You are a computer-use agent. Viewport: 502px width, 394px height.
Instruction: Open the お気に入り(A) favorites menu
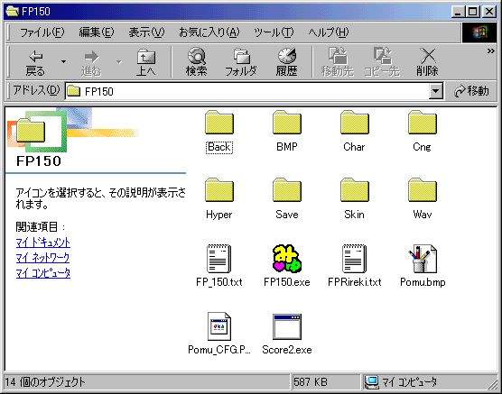(209, 32)
